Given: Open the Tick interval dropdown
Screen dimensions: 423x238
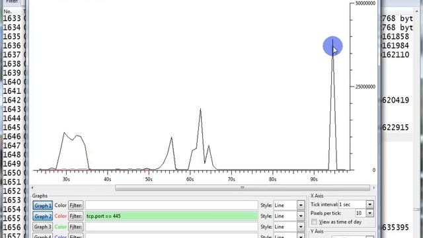Looking at the screenshot, I should point(369,204).
